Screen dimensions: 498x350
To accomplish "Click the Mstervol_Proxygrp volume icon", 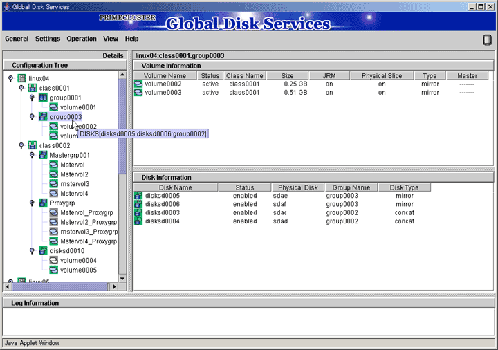I will pyautogui.click(x=54, y=212).
